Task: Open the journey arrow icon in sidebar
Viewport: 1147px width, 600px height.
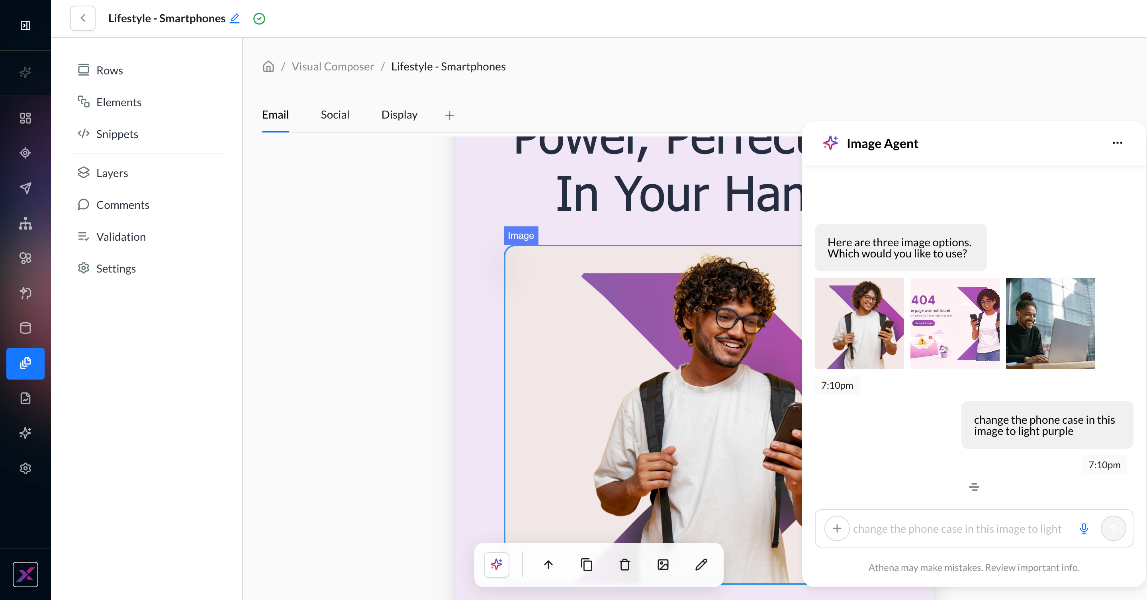Action: [25, 293]
